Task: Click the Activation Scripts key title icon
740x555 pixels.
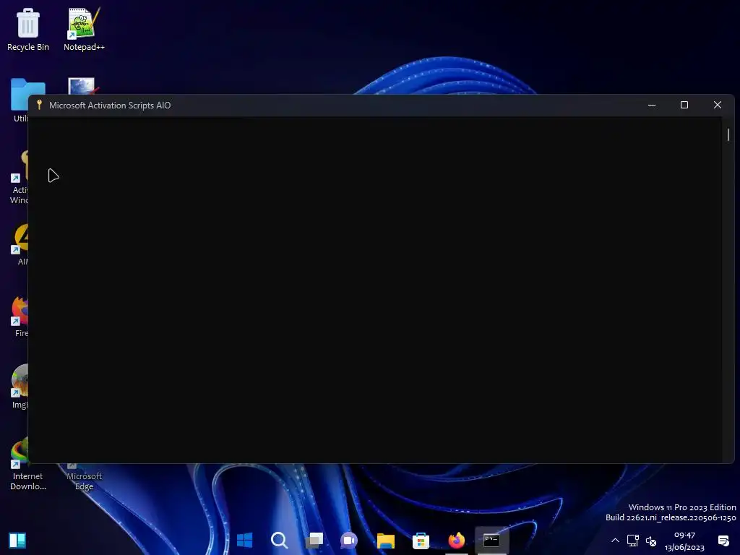Action: 40,105
